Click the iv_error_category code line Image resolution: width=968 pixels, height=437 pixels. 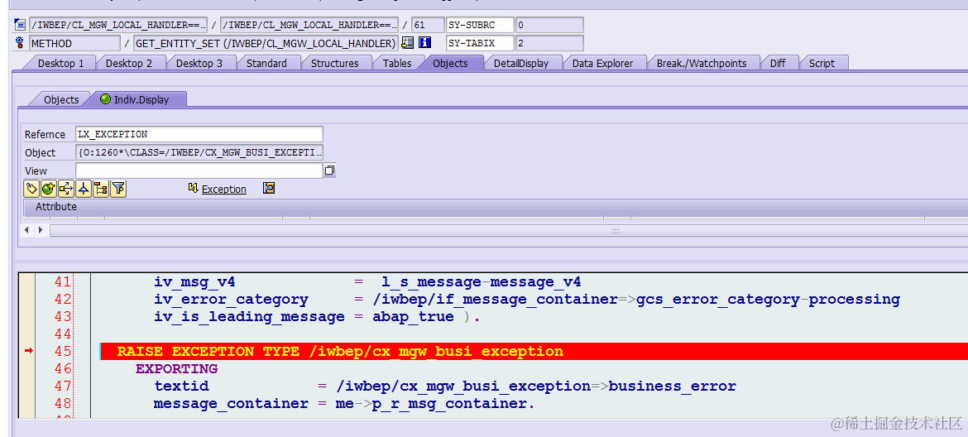click(x=527, y=300)
